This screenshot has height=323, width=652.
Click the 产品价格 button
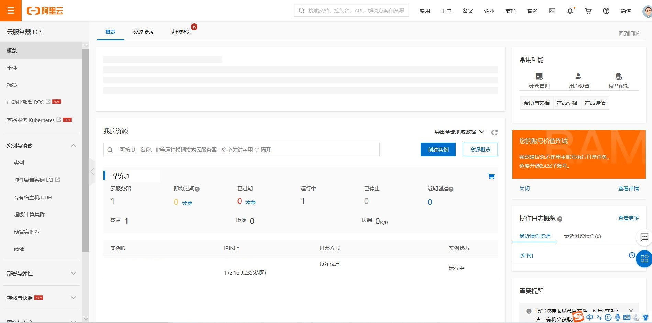(567, 103)
